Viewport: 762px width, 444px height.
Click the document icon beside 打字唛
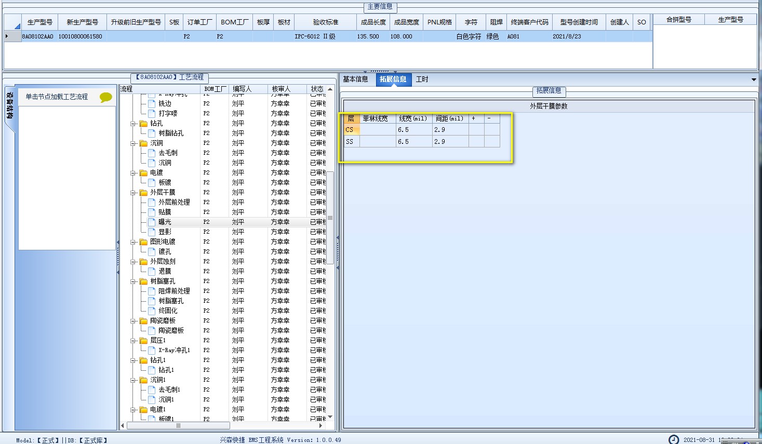click(x=152, y=114)
